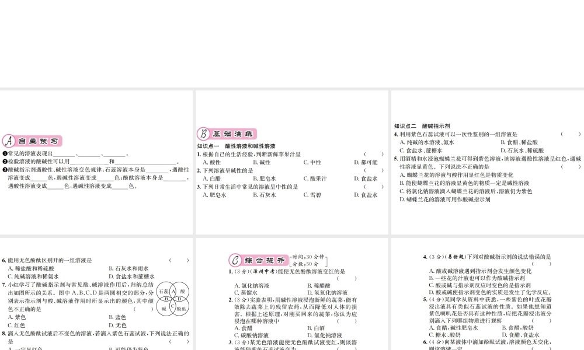Click option 'A. 肥皂水' in question 3
The image size is (584, 350).
pos(214,195)
